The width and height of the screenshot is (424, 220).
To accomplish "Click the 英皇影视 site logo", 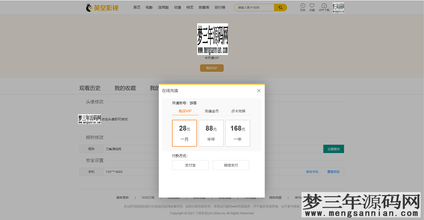I will 102,8.
